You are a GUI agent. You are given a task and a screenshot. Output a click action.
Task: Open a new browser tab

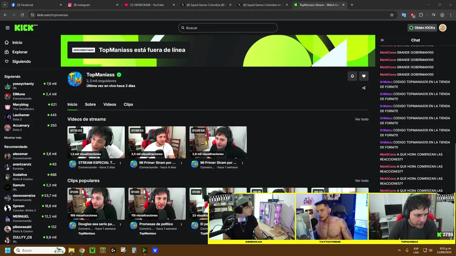click(352, 5)
